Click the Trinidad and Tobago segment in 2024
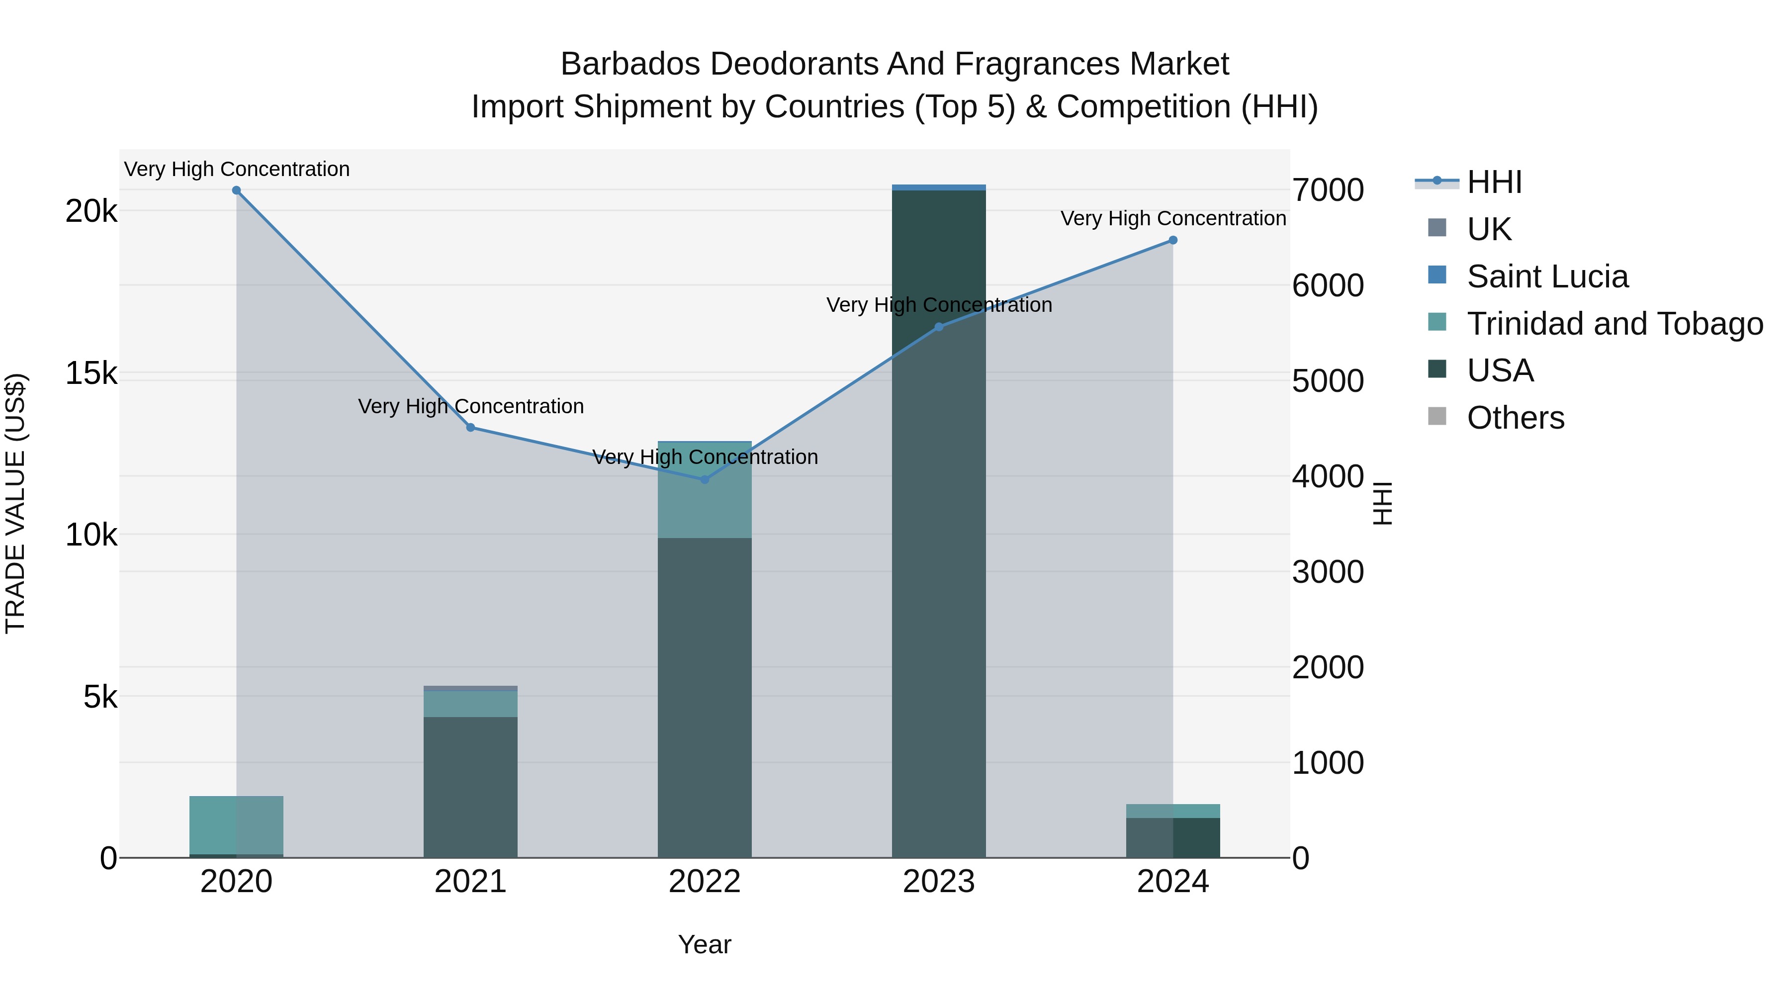Viewport: 1790px width, 1007px height. [x=1173, y=811]
